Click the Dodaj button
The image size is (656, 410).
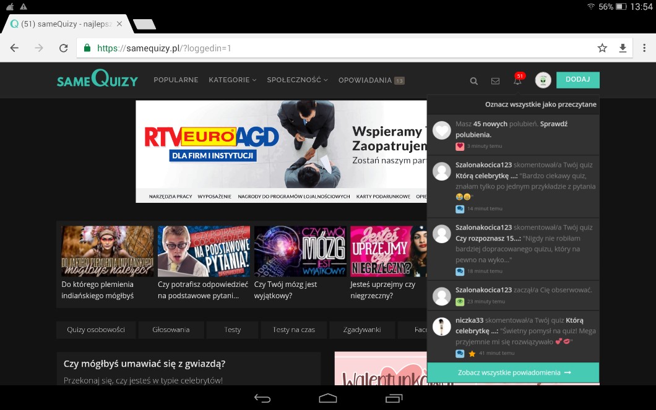[x=577, y=80]
